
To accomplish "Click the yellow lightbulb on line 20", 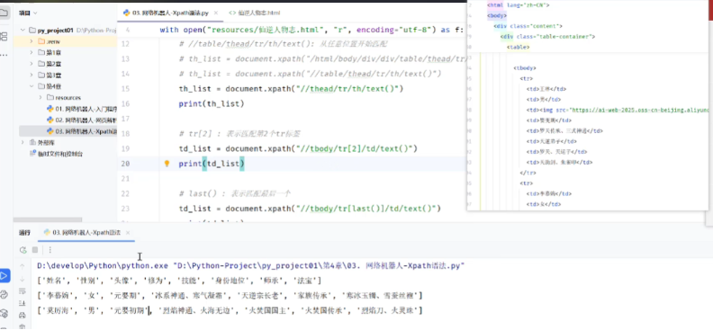I will click(167, 164).
